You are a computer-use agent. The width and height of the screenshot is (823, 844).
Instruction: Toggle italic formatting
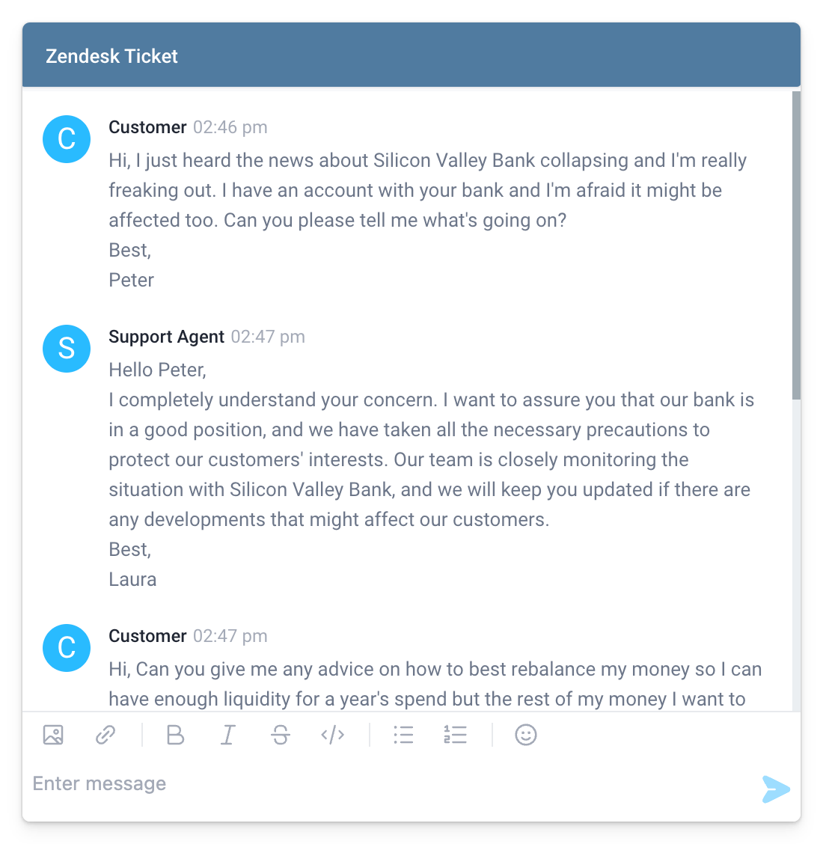[x=227, y=735]
